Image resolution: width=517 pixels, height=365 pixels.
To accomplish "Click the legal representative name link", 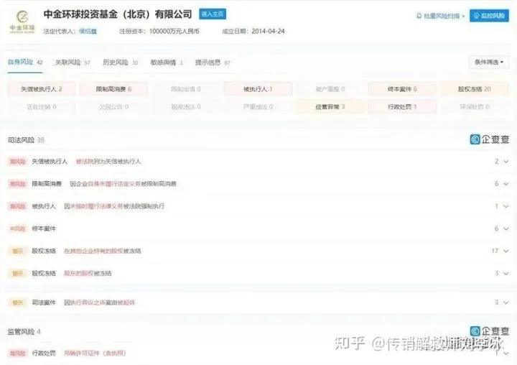I will (88, 32).
